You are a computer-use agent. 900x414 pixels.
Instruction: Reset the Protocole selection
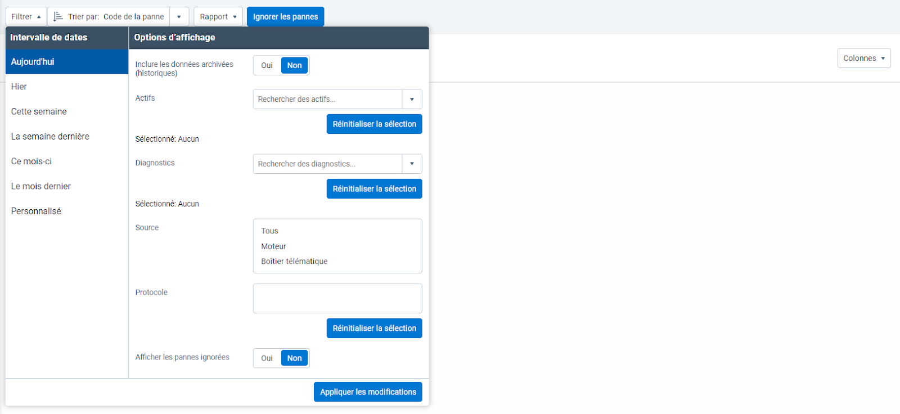374,328
